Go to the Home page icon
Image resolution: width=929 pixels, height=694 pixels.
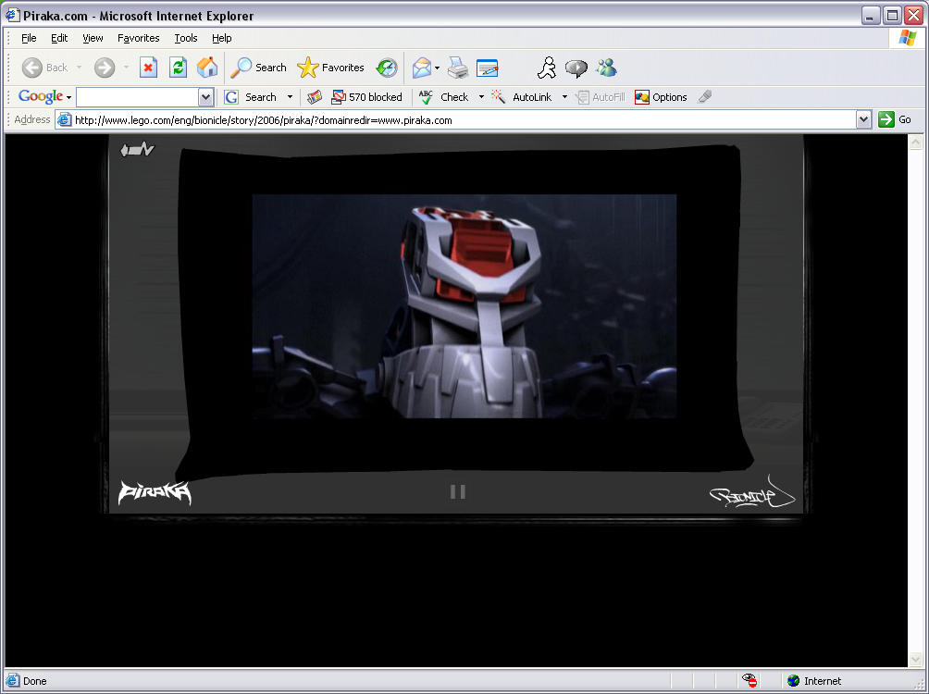click(x=207, y=68)
